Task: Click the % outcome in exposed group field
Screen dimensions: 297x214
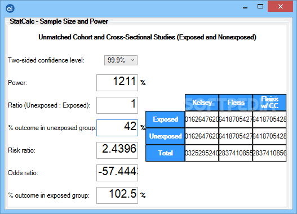Action: tap(117, 195)
